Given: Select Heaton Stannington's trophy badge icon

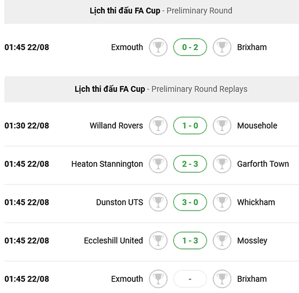Looking at the screenshot, I should (158, 164).
